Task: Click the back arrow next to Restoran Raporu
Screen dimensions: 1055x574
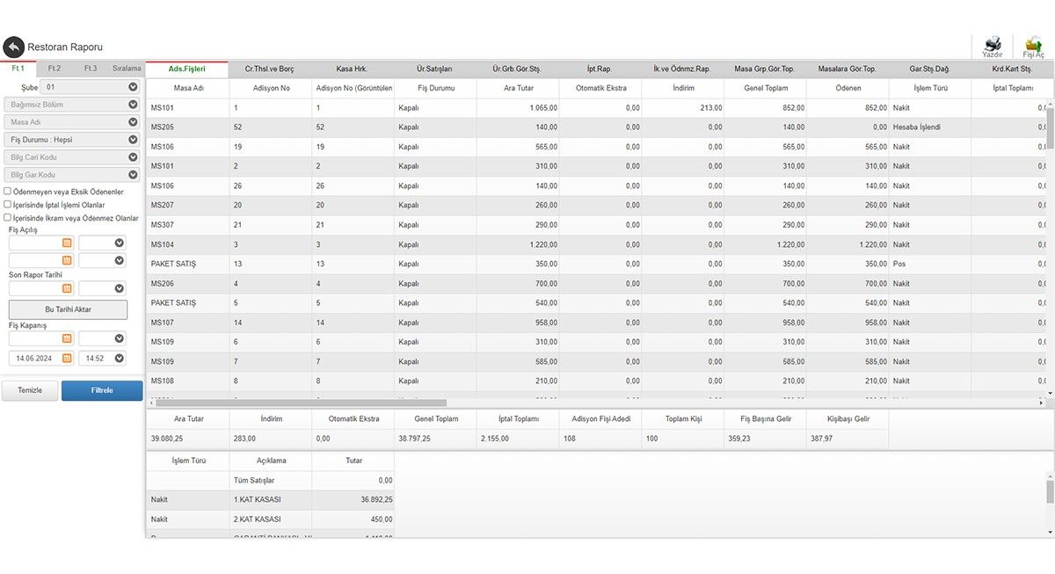Action: click(x=13, y=47)
